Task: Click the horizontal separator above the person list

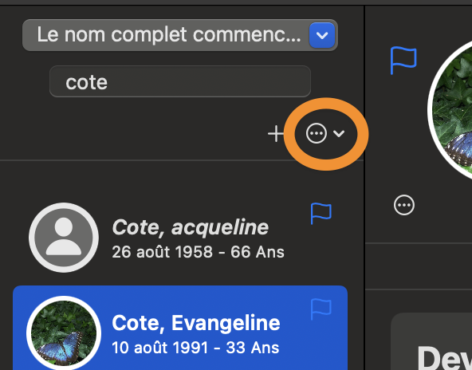Action: [182, 160]
